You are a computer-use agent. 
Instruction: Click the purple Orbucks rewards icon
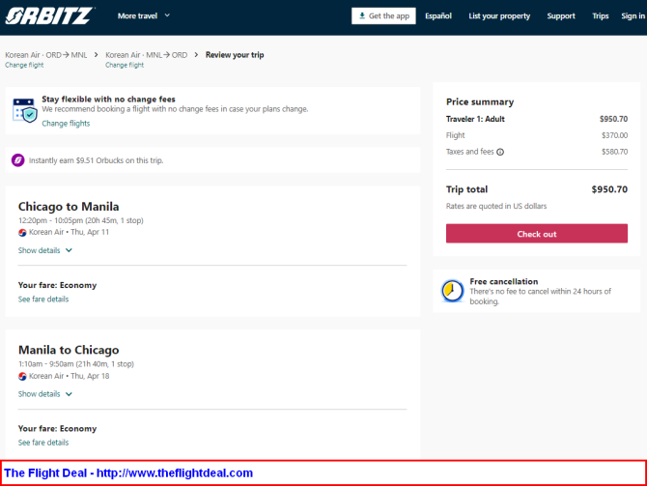[x=17, y=160]
